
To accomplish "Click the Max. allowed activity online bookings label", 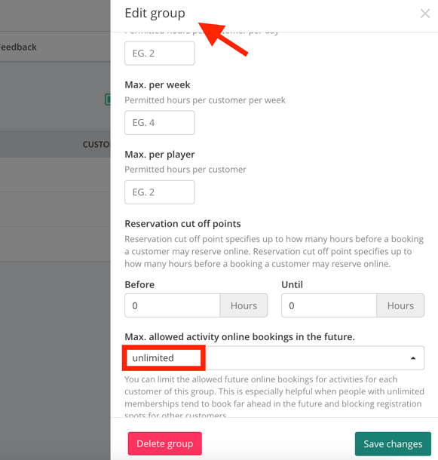I will tap(240, 337).
